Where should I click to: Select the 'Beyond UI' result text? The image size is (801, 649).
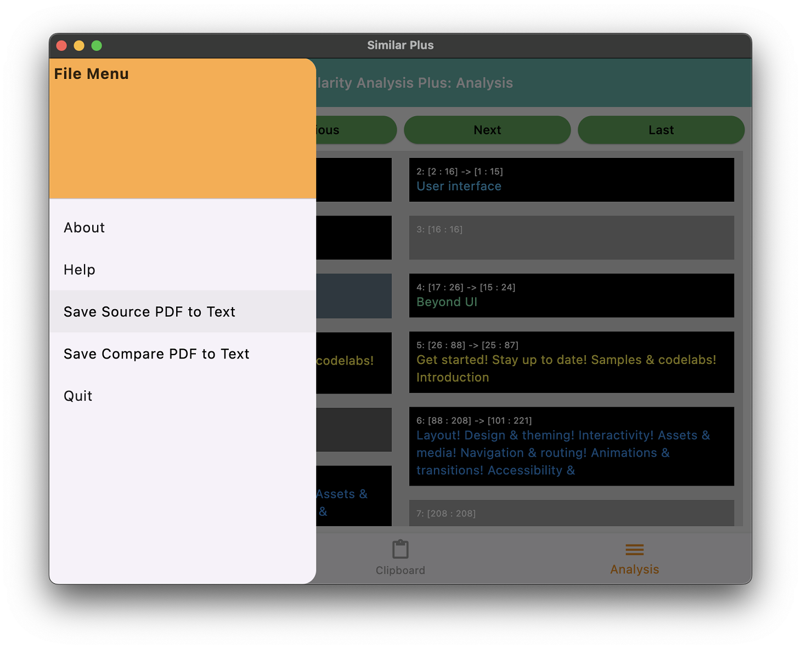click(447, 302)
